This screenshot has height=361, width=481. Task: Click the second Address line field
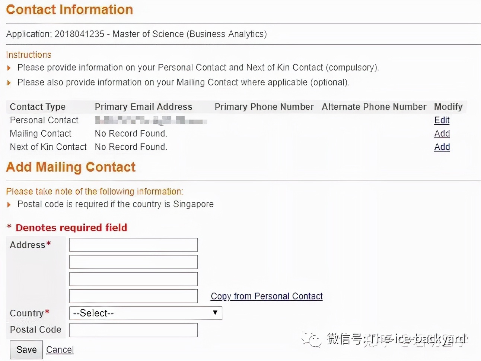[x=133, y=262]
